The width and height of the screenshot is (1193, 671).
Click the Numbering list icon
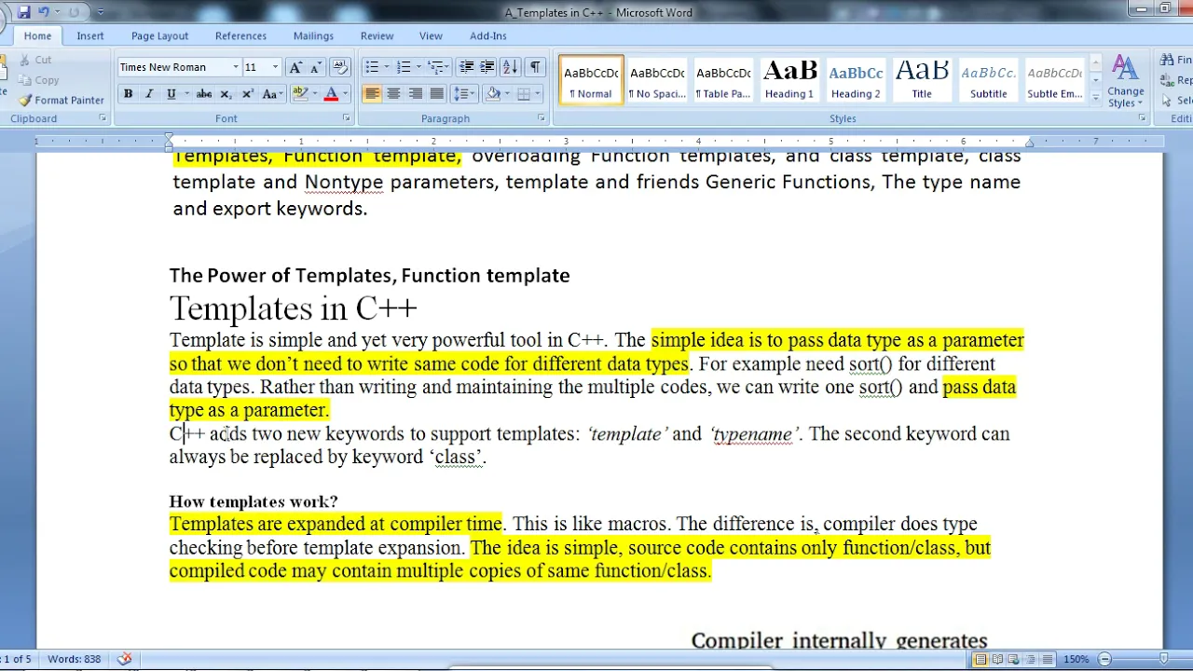coord(404,67)
